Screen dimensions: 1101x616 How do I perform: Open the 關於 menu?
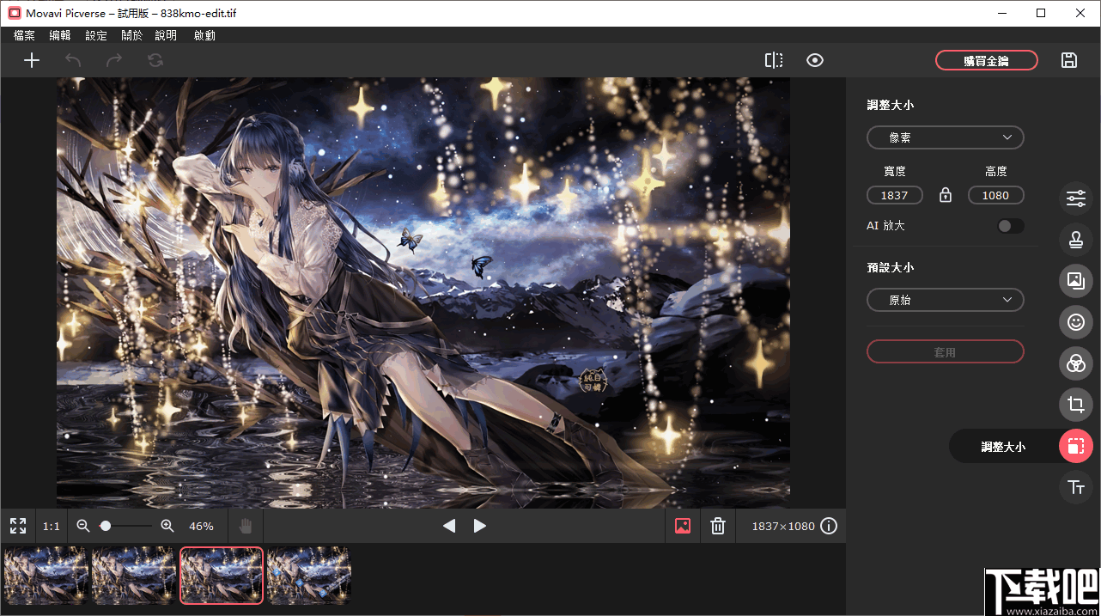(x=132, y=35)
